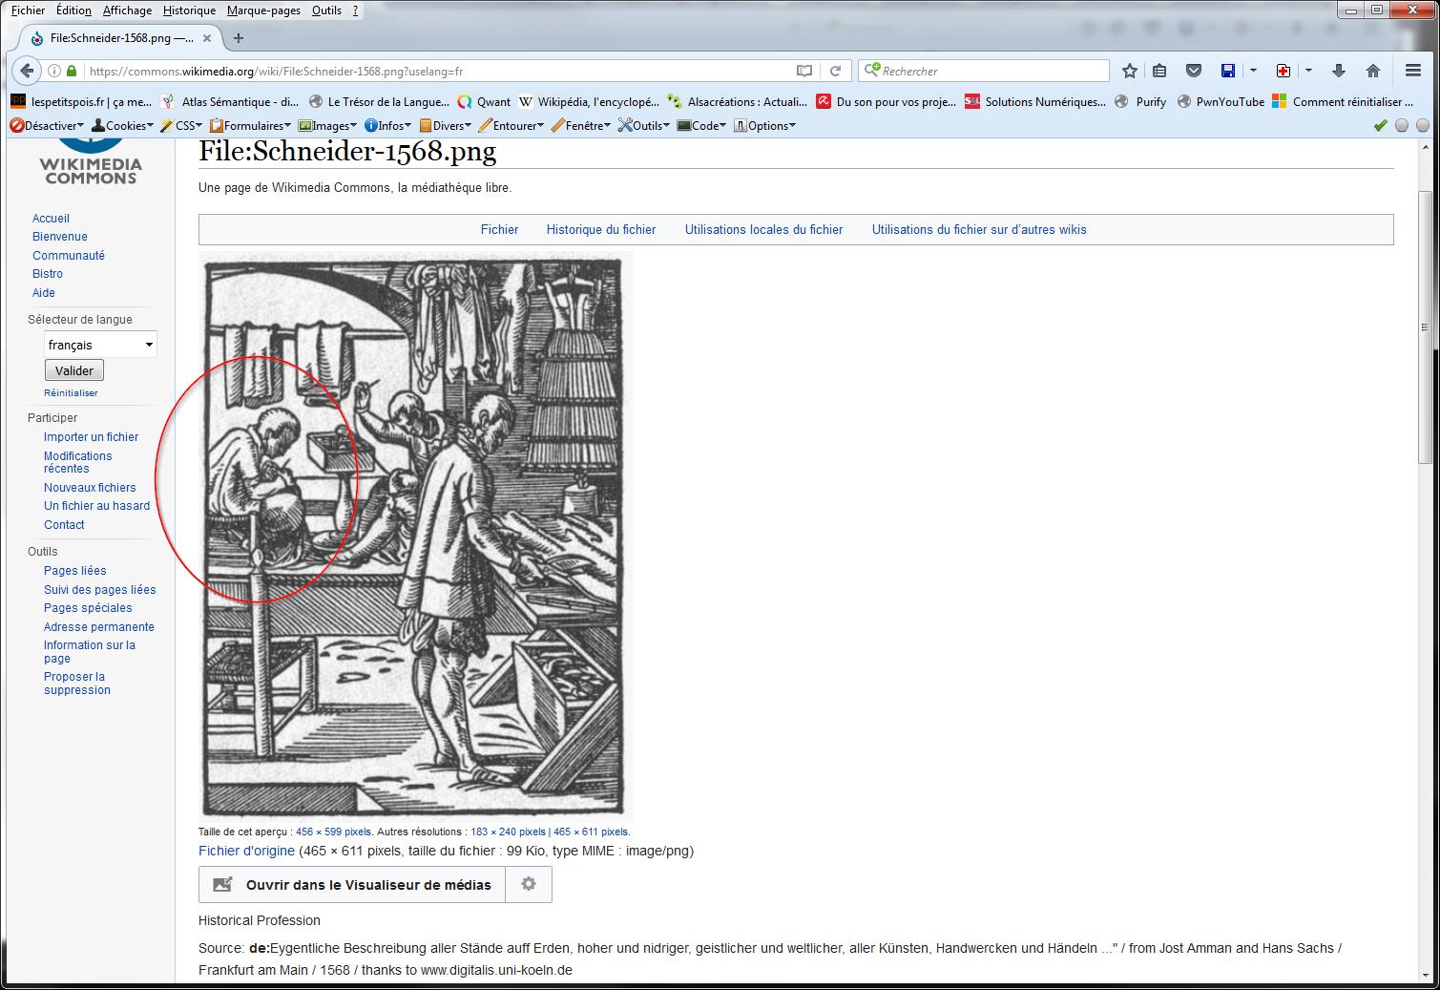Open the Pocket icon in toolbar
The image size is (1440, 990).
tap(1193, 71)
